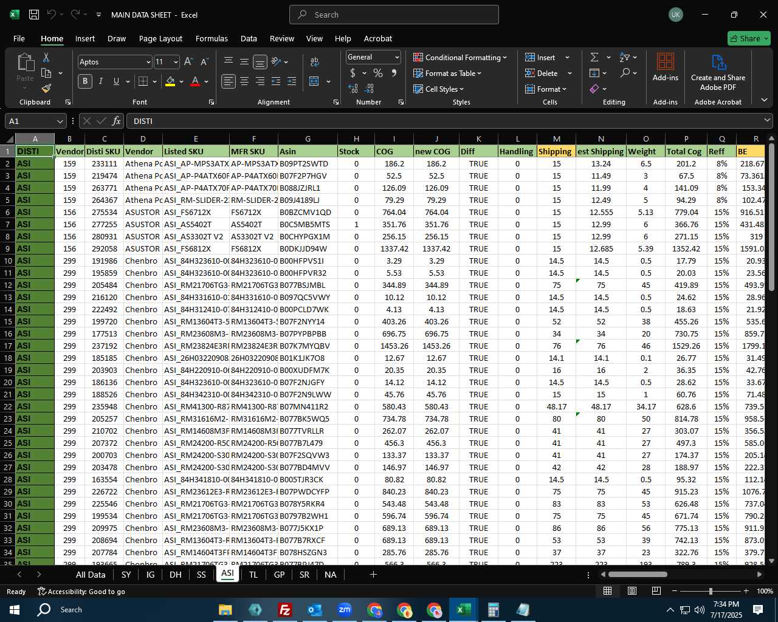
Task: Open the Name Box dropdown arrow
Action: (60, 121)
